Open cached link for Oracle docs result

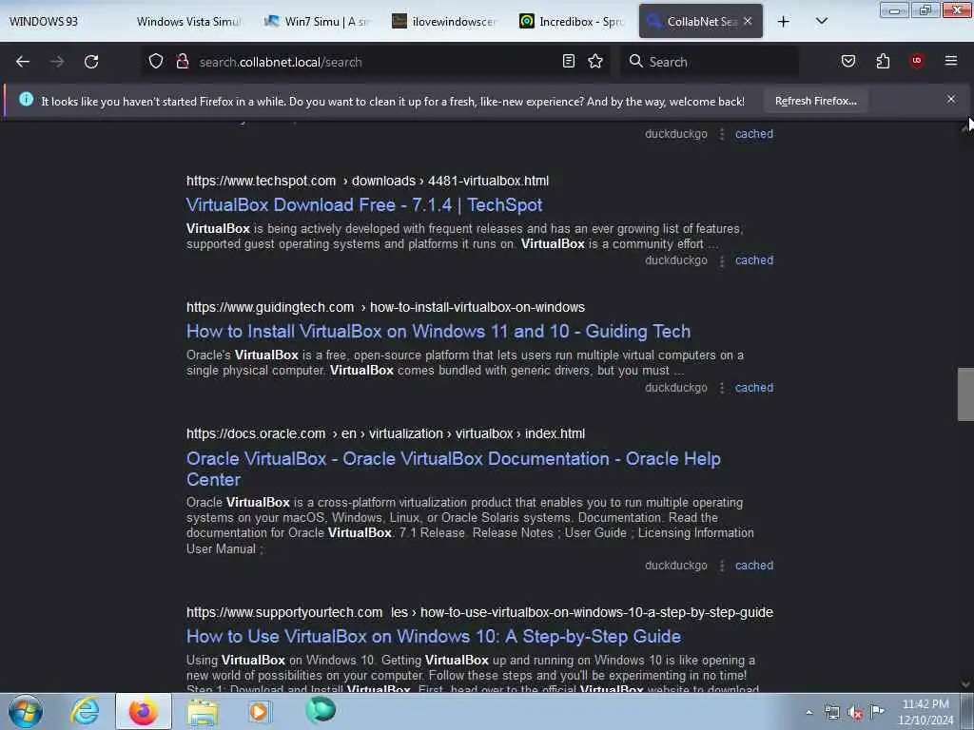[754, 566]
